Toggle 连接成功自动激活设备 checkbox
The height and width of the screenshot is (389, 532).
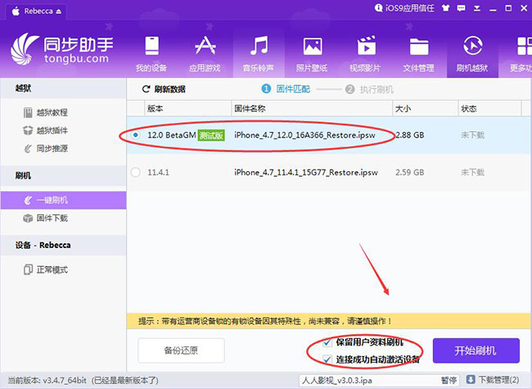(327, 360)
